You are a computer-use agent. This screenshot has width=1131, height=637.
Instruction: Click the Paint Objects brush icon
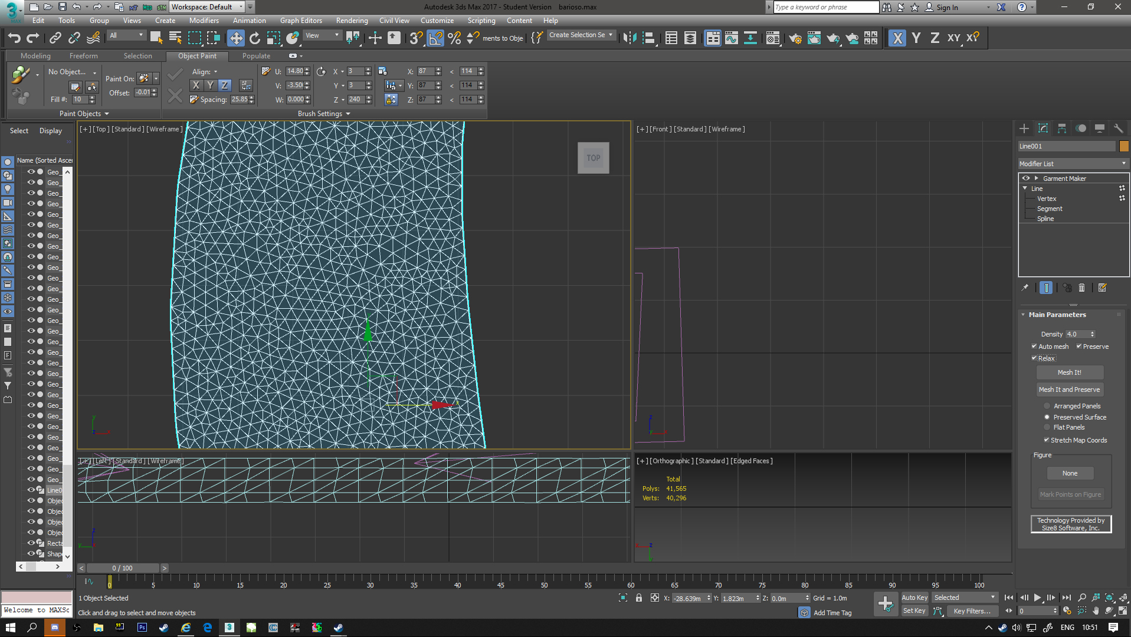(x=21, y=75)
